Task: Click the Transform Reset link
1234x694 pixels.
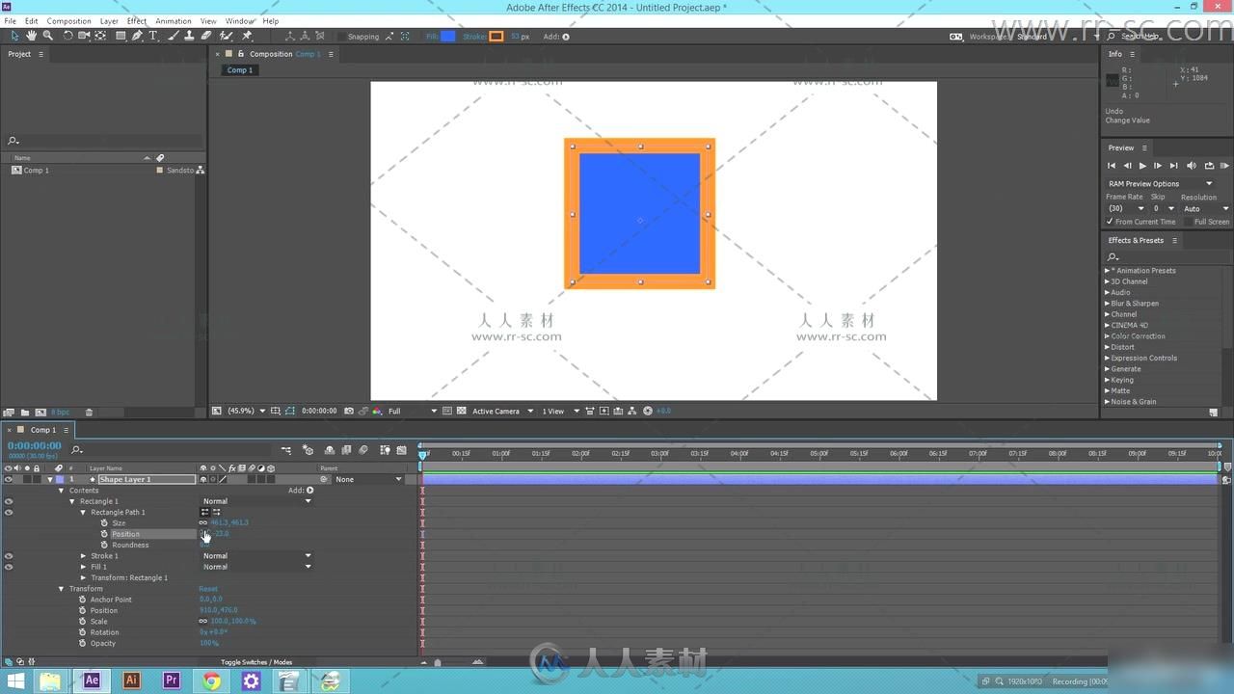Action: pyautogui.click(x=208, y=589)
